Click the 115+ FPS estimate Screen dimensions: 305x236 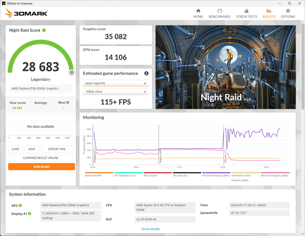(116, 102)
